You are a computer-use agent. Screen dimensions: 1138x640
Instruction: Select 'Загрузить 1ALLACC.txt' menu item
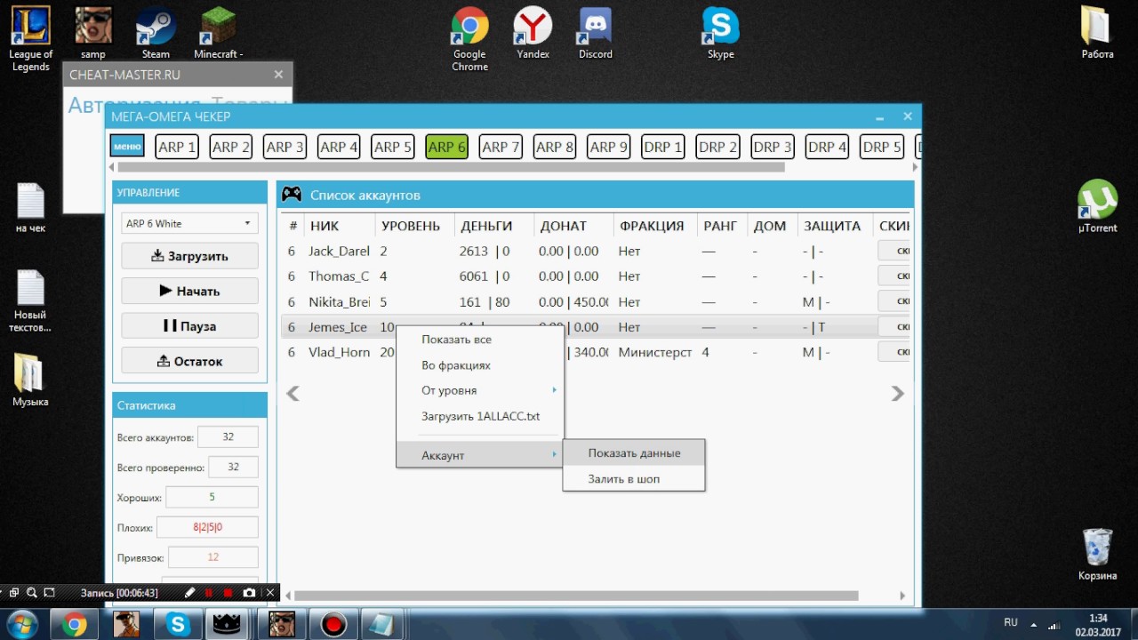[x=480, y=416]
